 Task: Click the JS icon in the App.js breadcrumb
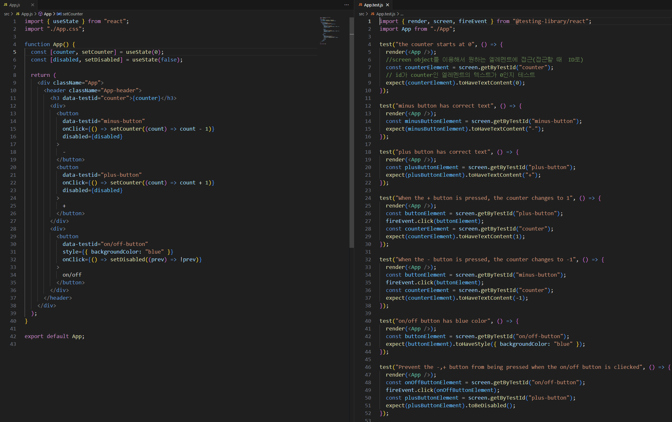18,14
